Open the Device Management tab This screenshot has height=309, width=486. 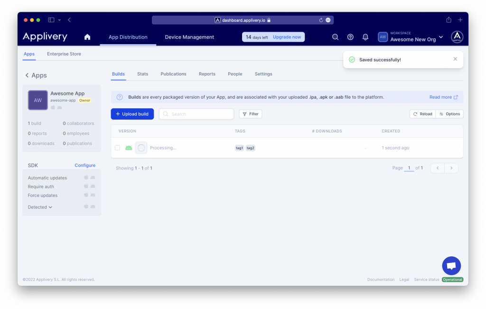189,37
